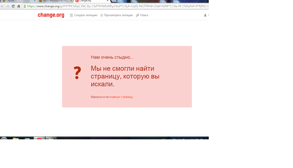The image size is (293, 168).
Task: Click the green HTTPS lock icon
Action: pos(25,6)
